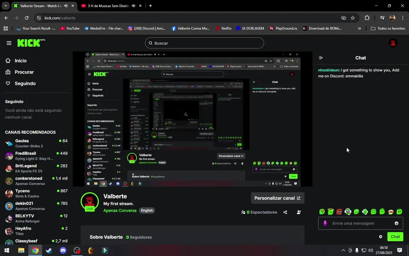Screen dimensions: 409x256
Task: View site information icon in address bar
Action: [39, 18]
